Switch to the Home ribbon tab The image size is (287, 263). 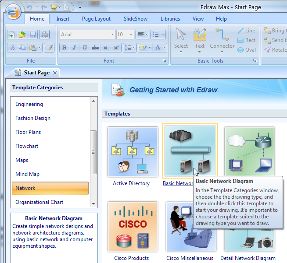point(37,19)
